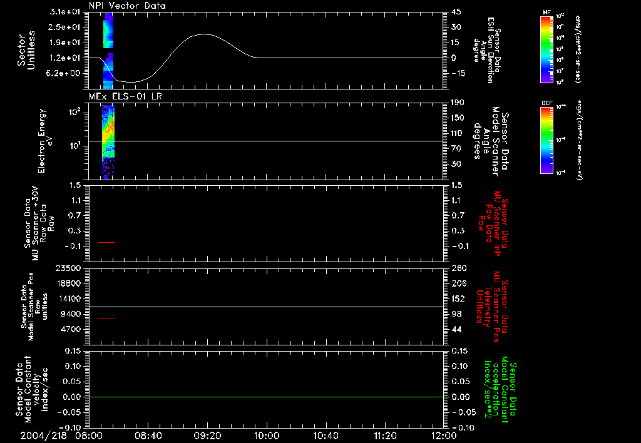Click the "NF" label above the color bar
Viewport: 641px width, 443px height.
click(546, 13)
